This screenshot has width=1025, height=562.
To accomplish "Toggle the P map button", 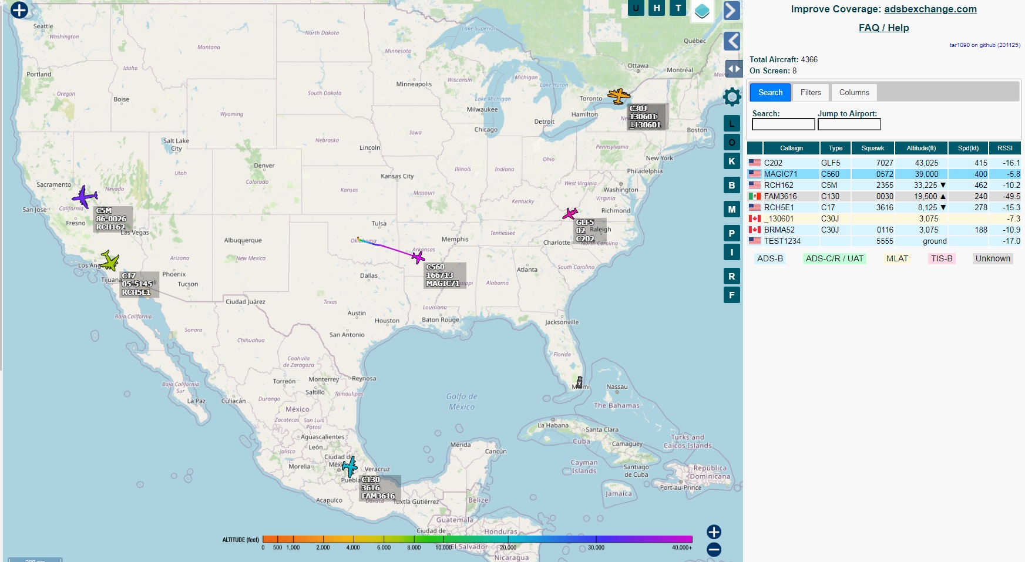I will point(731,233).
